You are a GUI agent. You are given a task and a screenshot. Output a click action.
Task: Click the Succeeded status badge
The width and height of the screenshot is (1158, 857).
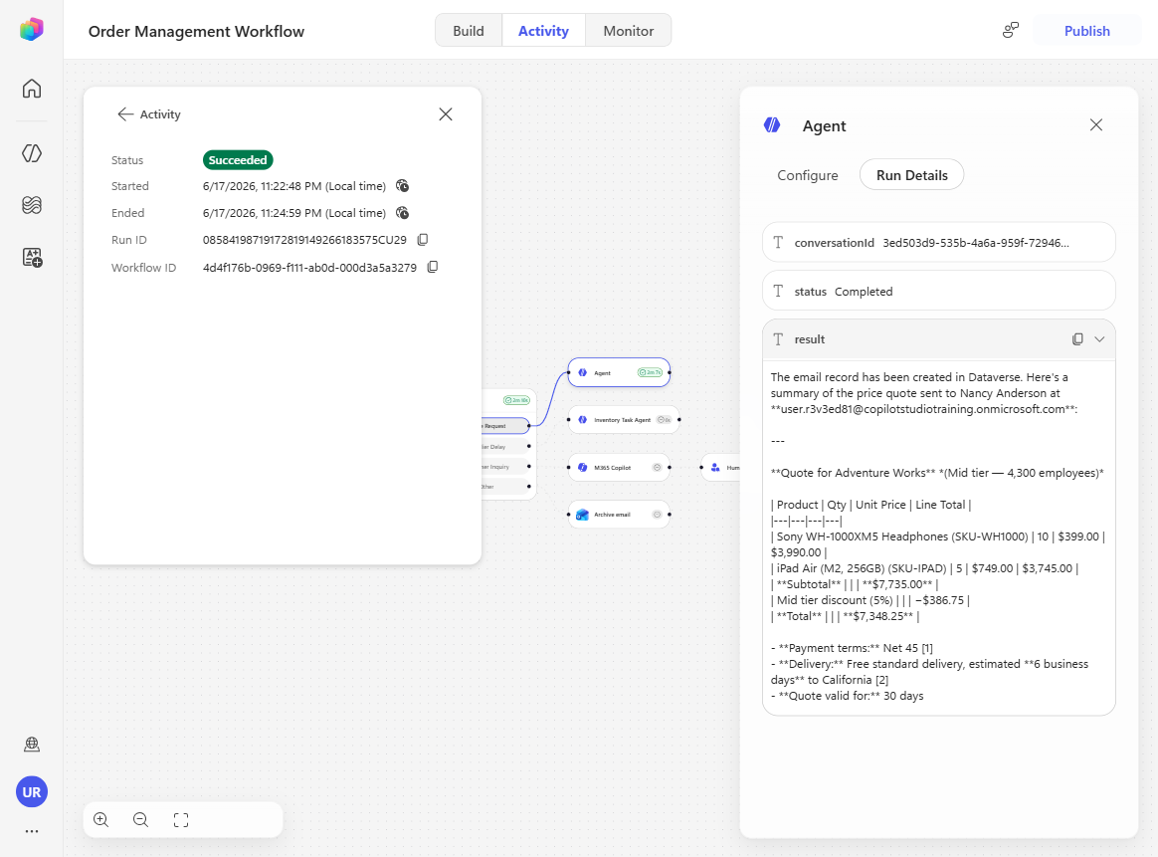click(238, 159)
